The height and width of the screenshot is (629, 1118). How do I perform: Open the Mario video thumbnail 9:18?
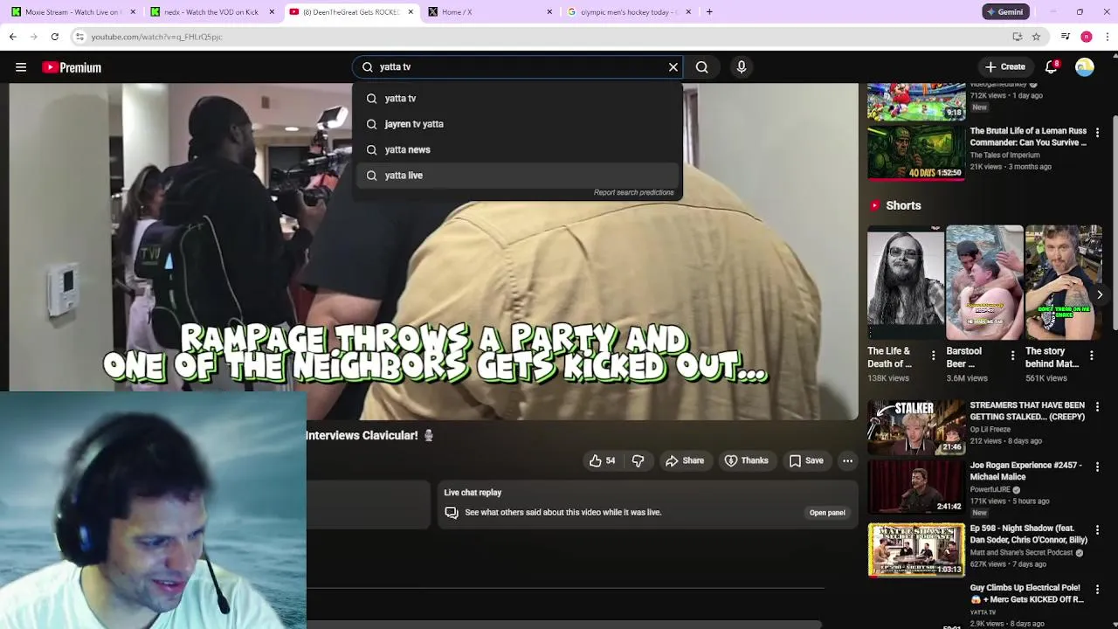pyautogui.click(x=916, y=100)
